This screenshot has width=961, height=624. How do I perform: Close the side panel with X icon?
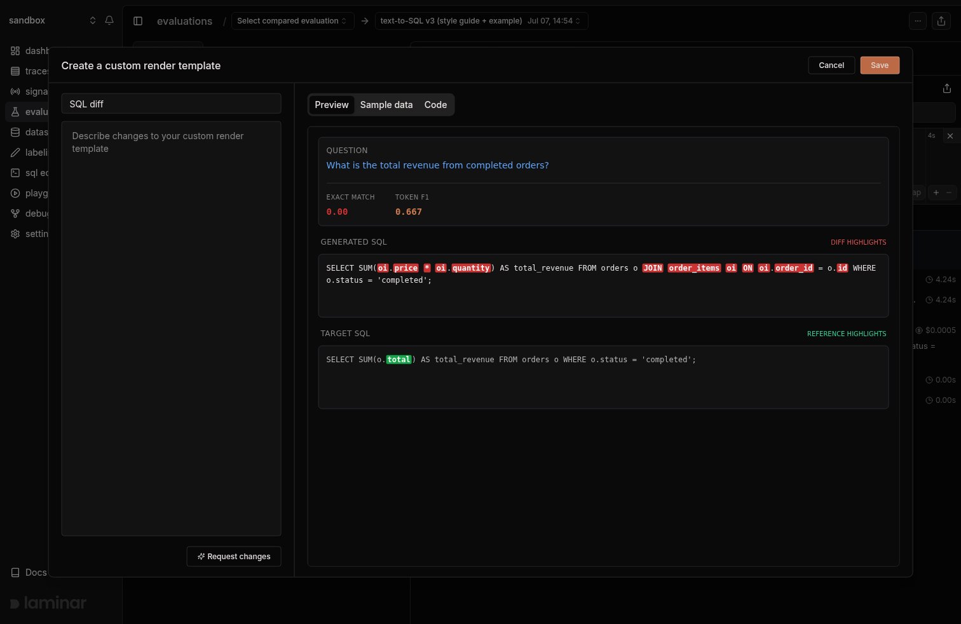click(950, 136)
